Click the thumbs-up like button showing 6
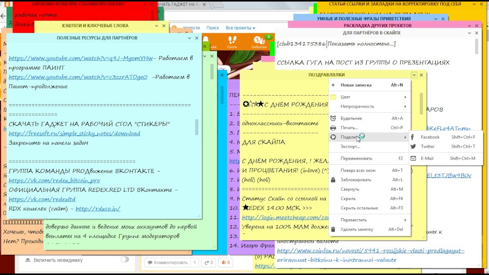 [226, 262]
